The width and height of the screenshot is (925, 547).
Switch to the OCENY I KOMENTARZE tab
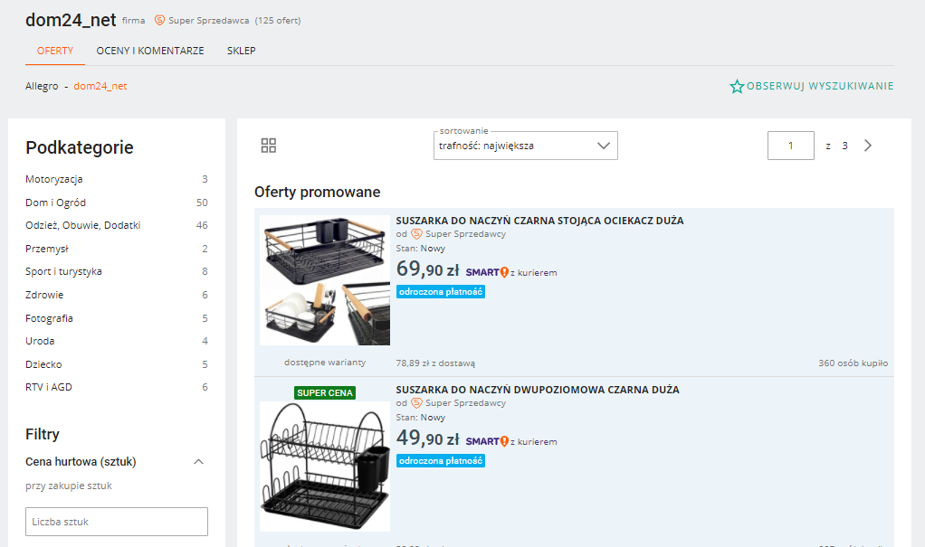[x=150, y=51]
